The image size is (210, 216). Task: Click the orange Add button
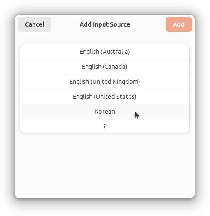[x=179, y=24]
